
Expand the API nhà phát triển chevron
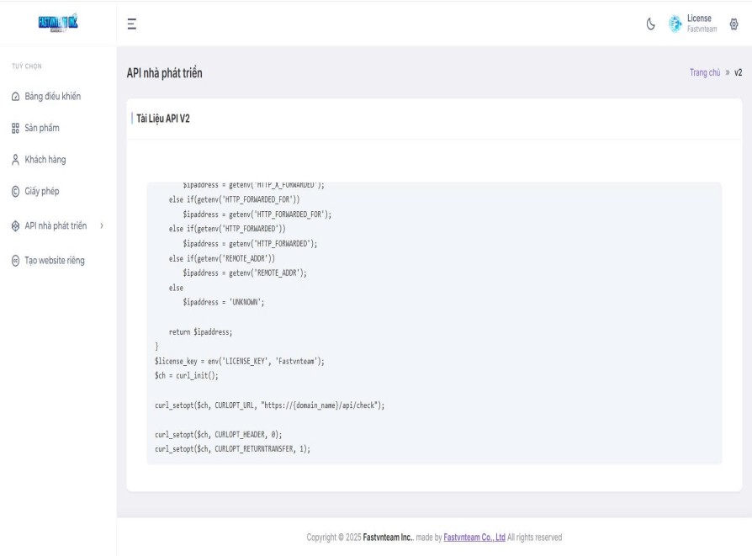click(101, 226)
